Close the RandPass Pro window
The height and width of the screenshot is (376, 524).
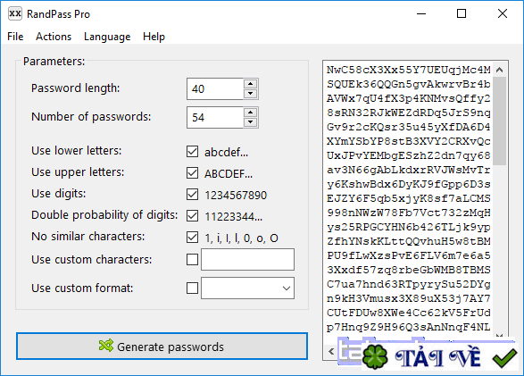503,13
